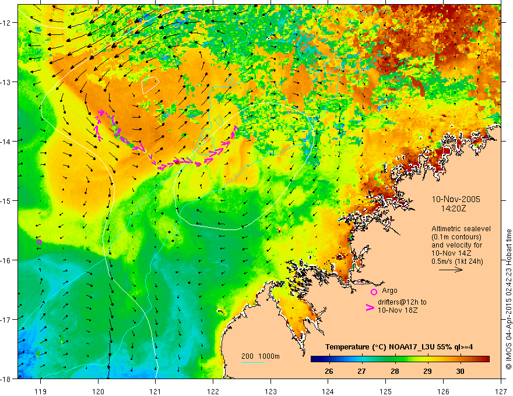Click the Altimetric sealevel caption line
The image size is (513, 396).
pos(461,229)
